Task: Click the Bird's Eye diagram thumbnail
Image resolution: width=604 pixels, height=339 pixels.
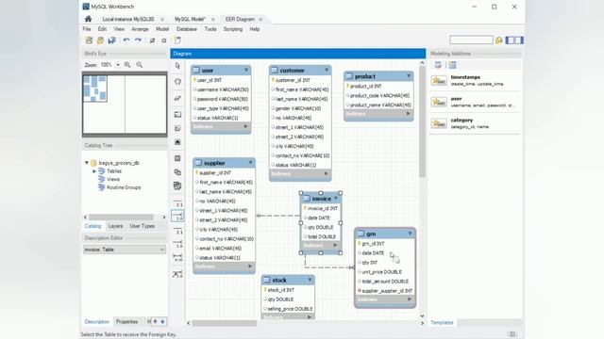Action: coord(125,105)
